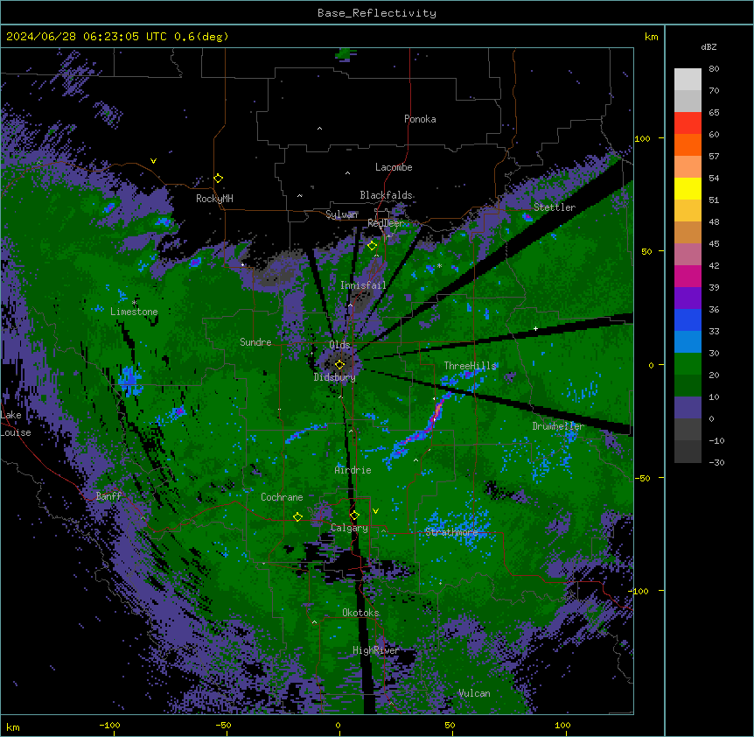Image resolution: width=754 pixels, height=737 pixels.
Task: Click the Innisfail city label
Action: click(363, 285)
